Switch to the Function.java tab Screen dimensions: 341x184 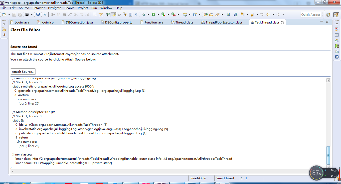pos(152,22)
